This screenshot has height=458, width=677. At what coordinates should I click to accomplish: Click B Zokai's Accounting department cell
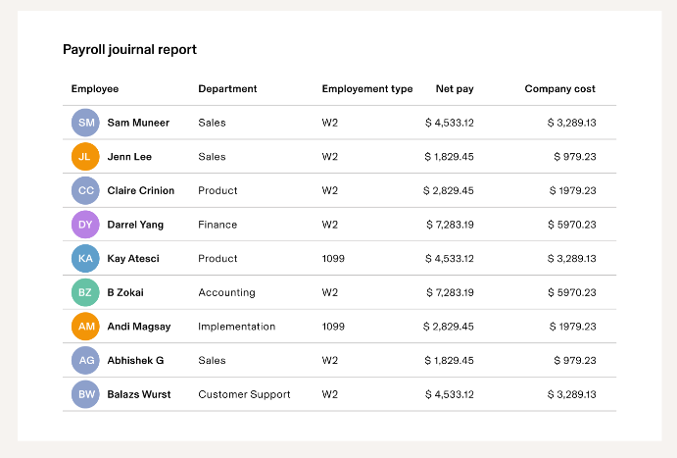tap(226, 292)
